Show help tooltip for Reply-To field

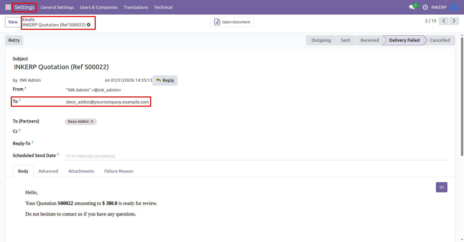point(32,142)
